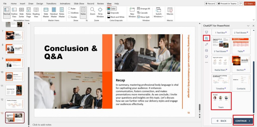
Task: Click the BACK button
Action: (x=221, y=121)
